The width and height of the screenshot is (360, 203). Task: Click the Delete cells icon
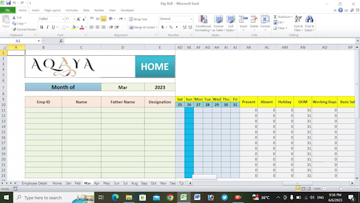click(254, 19)
